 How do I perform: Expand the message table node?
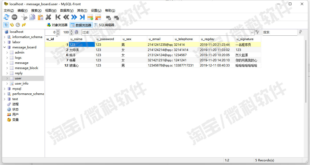(x=7, y=63)
